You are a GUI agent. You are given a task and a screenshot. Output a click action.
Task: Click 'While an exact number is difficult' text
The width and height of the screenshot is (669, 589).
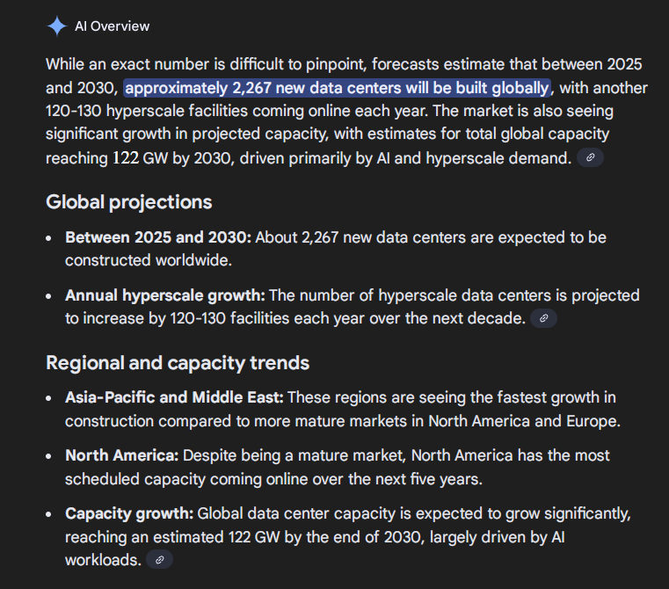coord(164,64)
